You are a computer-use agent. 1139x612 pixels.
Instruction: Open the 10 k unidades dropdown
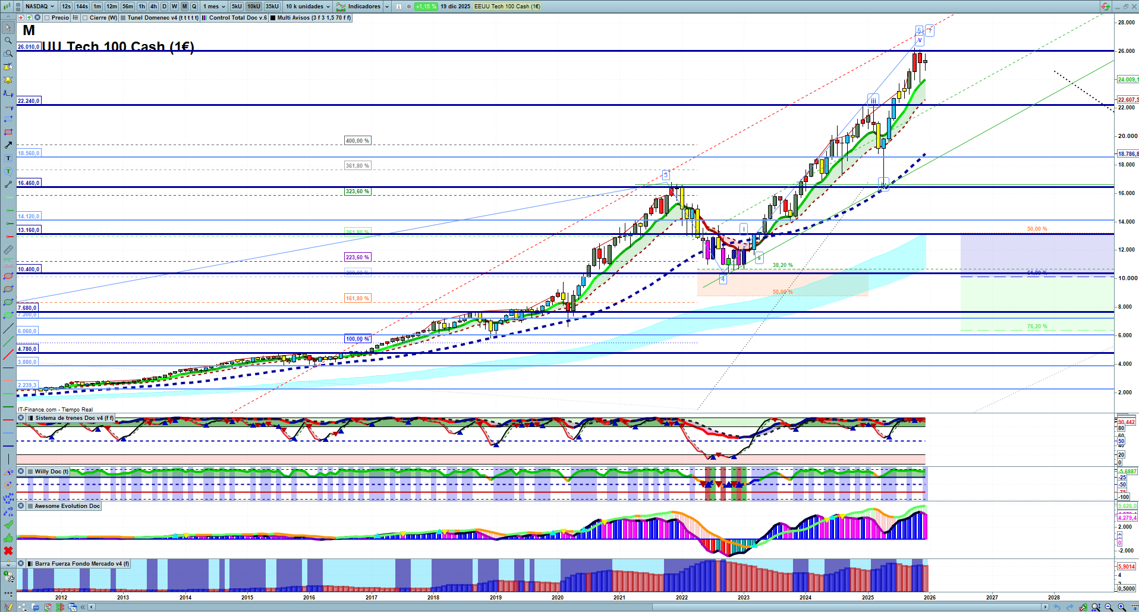tap(307, 7)
